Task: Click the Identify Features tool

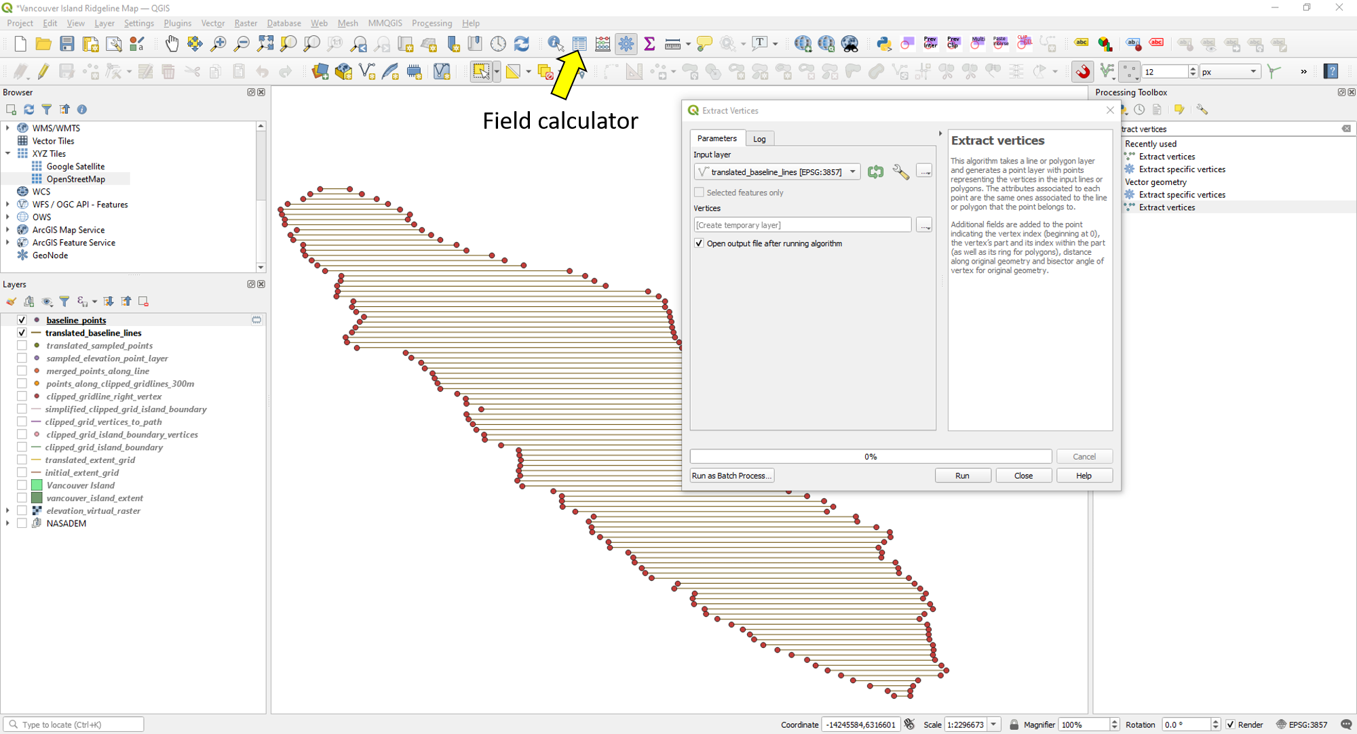Action: click(x=555, y=44)
